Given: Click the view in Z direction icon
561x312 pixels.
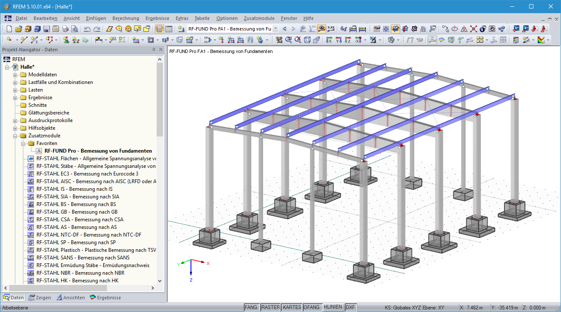Looking at the screenshot, I should tap(348, 40).
